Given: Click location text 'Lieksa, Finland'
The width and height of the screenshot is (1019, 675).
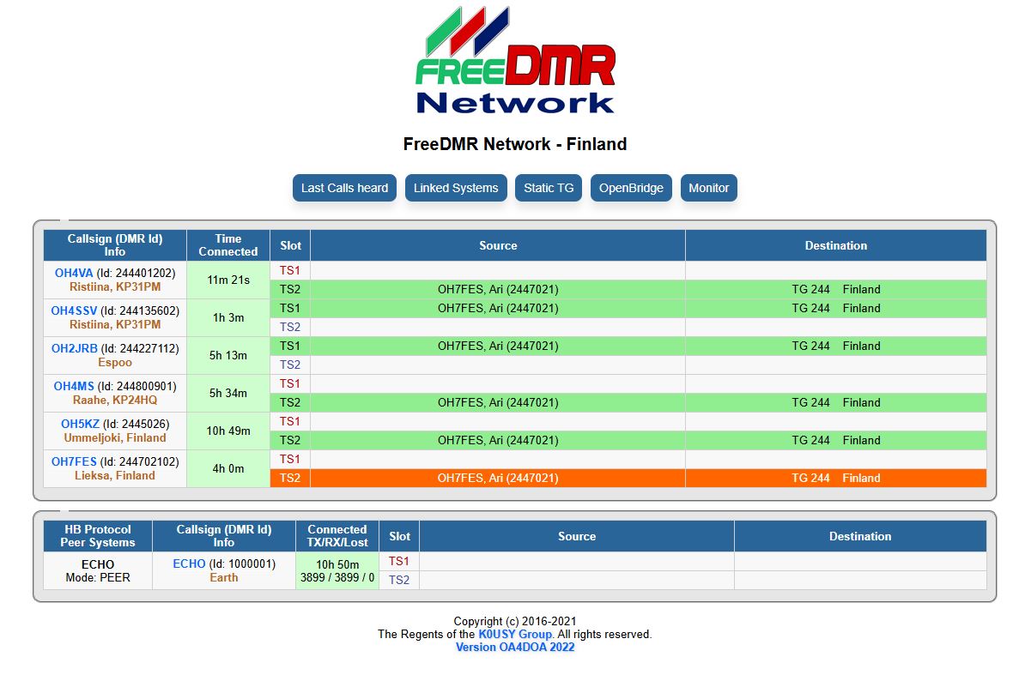Looking at the screenshot, I should [115, 476].
